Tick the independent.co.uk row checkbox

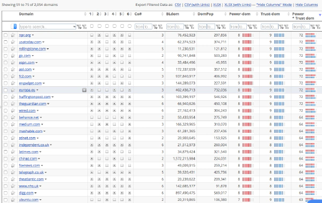coord(5,145)
